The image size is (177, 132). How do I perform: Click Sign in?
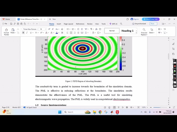[x=135, y=19]
